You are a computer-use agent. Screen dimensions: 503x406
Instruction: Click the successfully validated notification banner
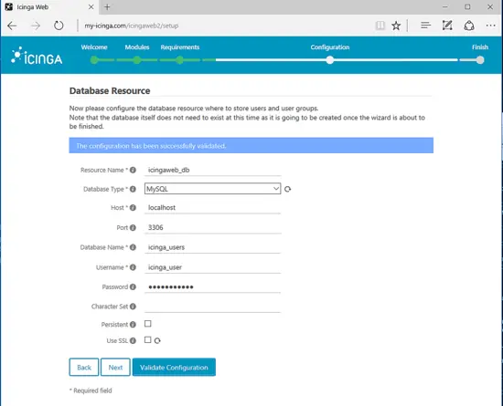[251, 146]
